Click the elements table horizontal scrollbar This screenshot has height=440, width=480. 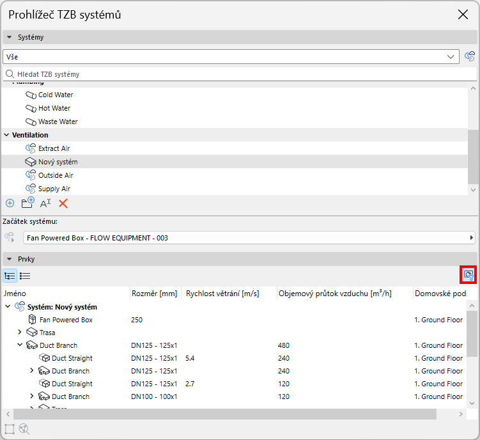[x=225, y=414]
